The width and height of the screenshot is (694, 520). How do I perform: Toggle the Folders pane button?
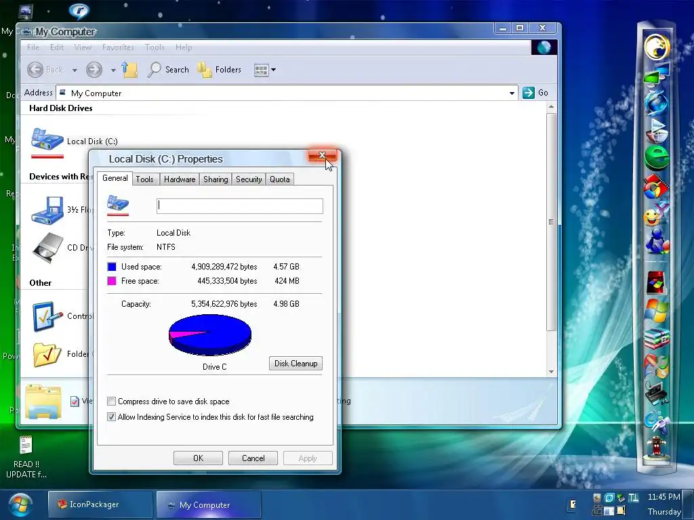[220, 70]
